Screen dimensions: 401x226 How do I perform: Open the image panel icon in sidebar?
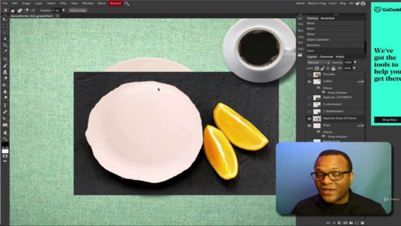300,55
